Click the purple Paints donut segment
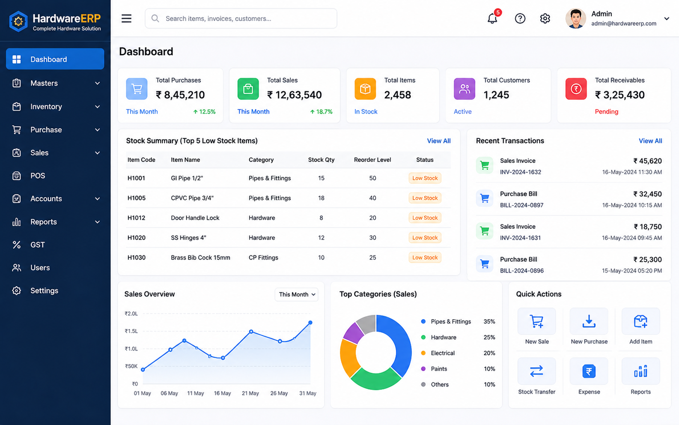This screenshot has width=679, height=425. pos(353,332)
